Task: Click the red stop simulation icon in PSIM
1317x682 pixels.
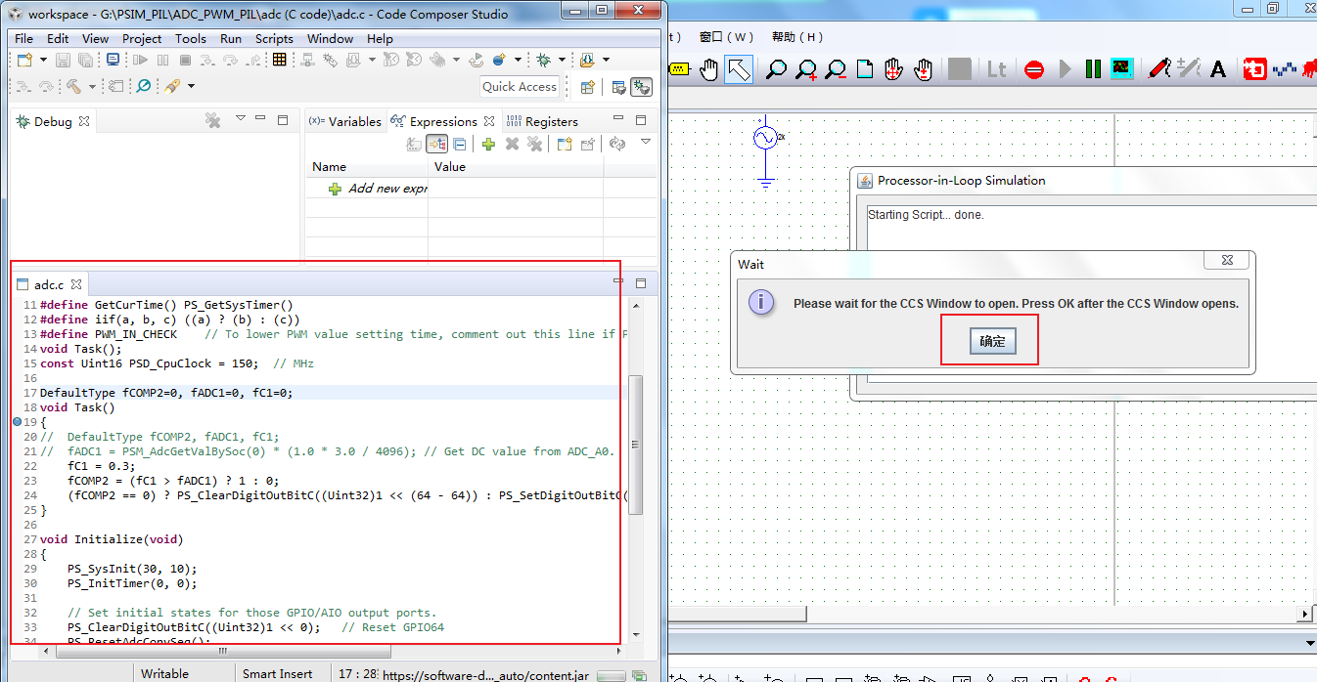Action: 1034,69
